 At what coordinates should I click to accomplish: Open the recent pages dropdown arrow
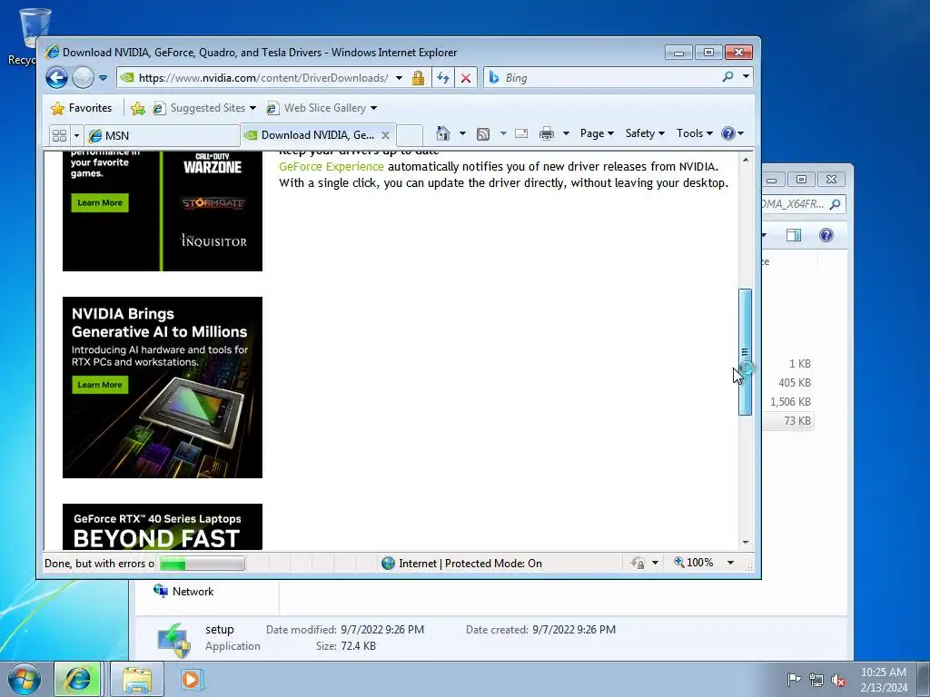[x=103, y=78]
